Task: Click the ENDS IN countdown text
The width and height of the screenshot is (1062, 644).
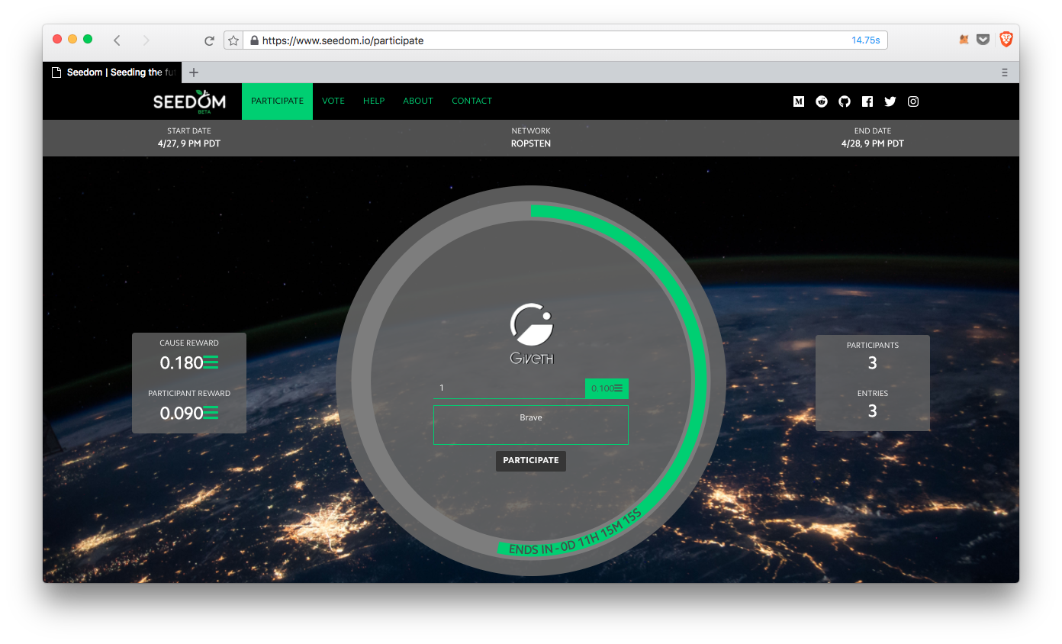Action: pos(574,533)
